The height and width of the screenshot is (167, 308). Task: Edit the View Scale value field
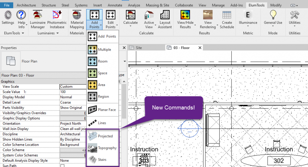tap(73, 87)
